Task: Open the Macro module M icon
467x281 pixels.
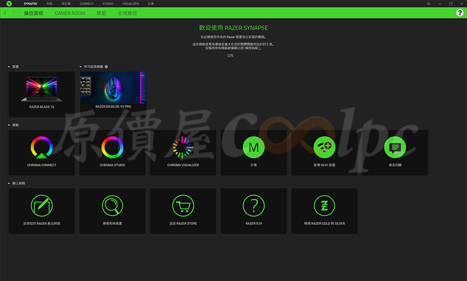Action: click(254, 147)
